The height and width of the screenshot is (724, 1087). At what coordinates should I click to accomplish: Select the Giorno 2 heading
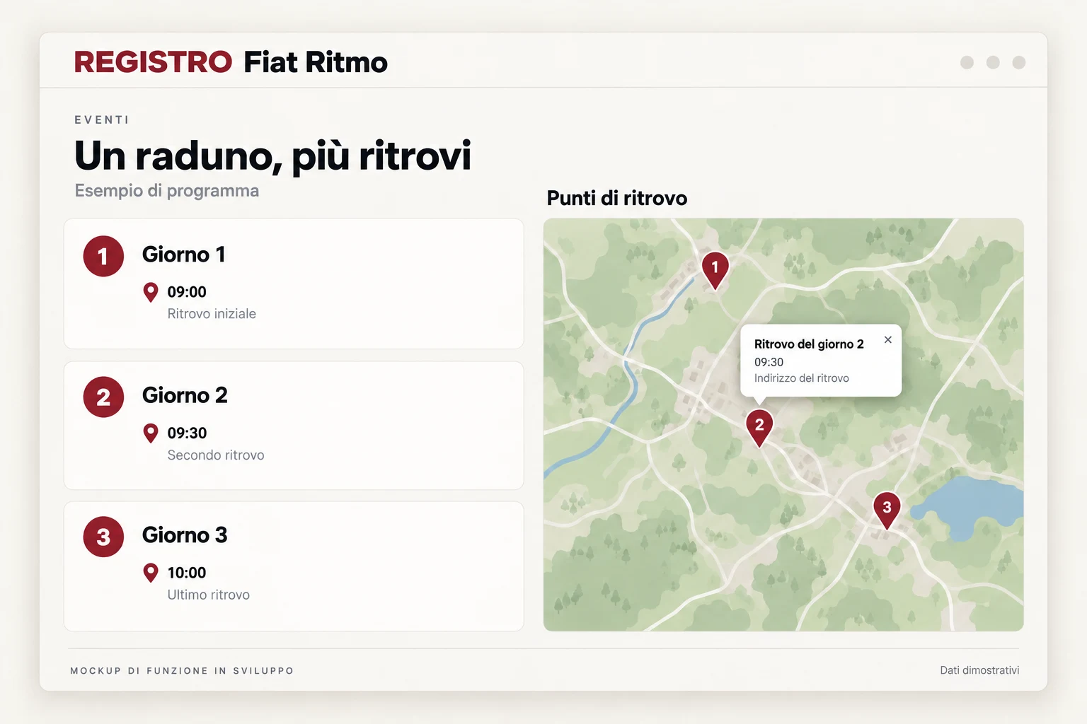[185, 395]
